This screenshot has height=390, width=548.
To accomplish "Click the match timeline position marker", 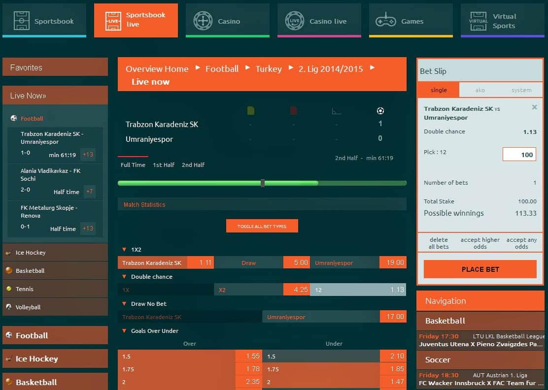I will click(x=263, y=183).
